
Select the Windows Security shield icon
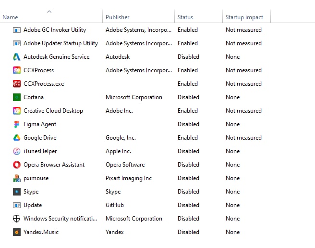(17, 219)
